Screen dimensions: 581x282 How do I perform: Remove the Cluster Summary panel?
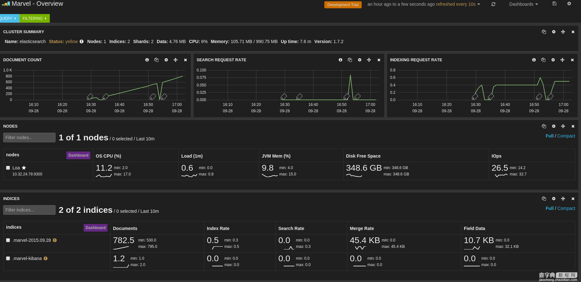pos(573,32)
